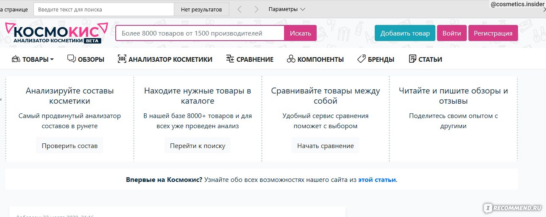Go to next find result arrow
Image resolution: width=546 pixels, height=217 pixels.
(x=256, y=9)
